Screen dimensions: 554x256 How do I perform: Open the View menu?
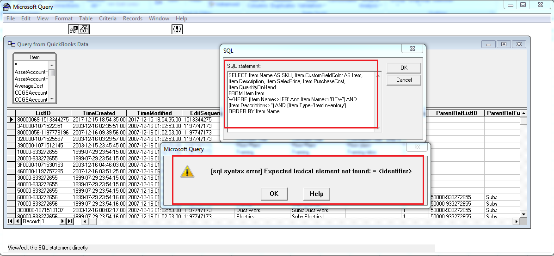click(x=43, y=18)
